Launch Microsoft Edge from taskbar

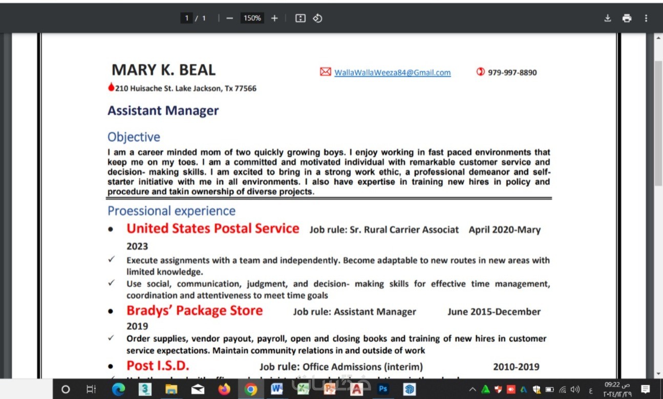(x=119, y=389)
